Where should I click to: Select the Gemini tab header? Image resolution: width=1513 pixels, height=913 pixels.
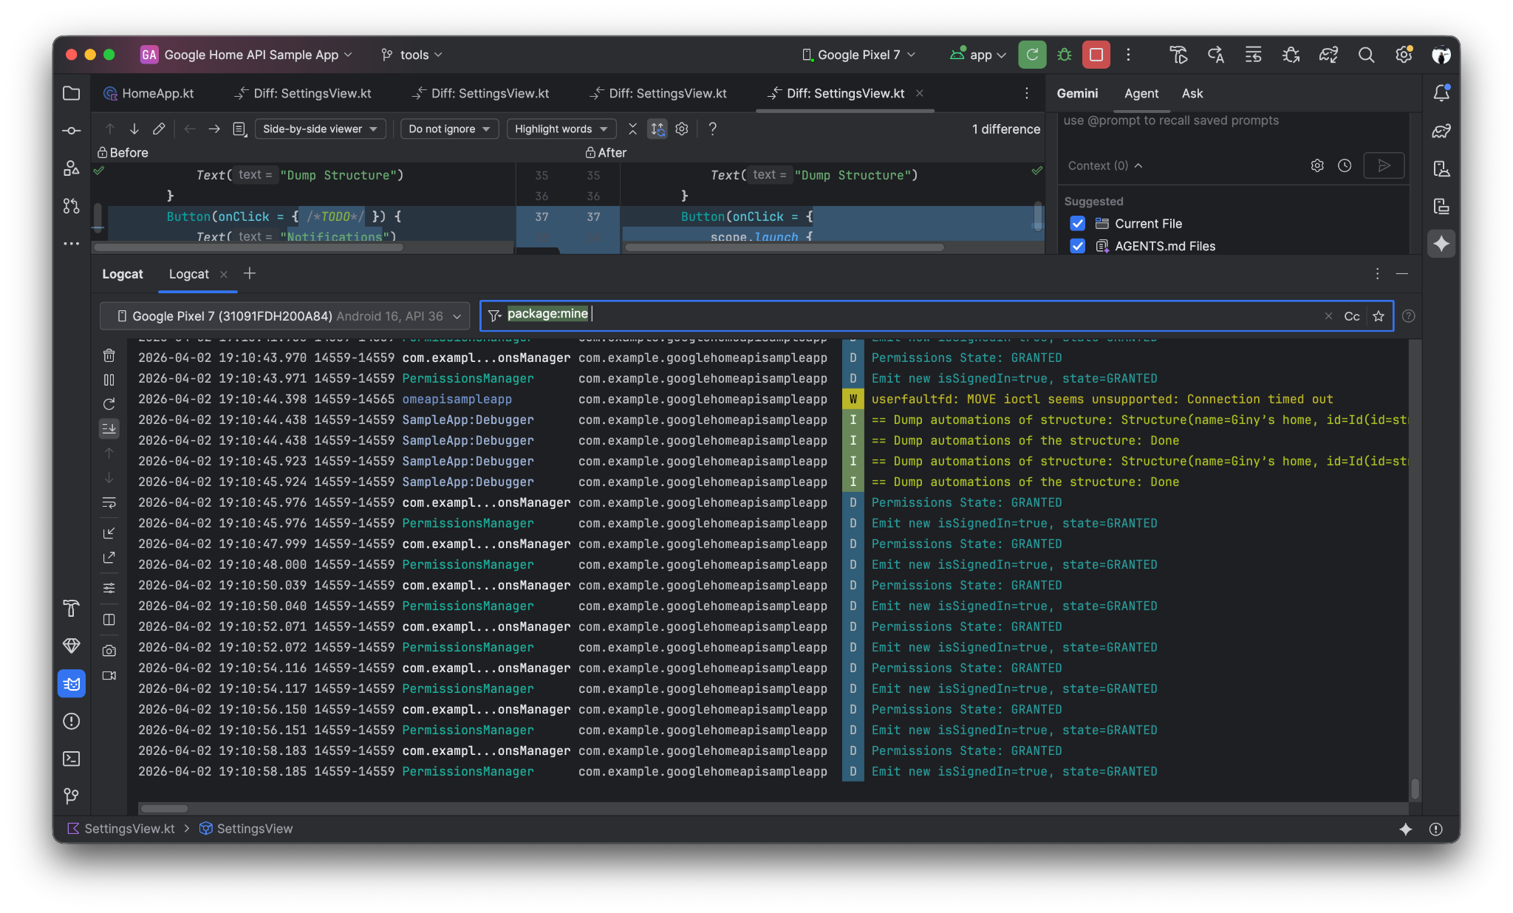coord(1077,93)
